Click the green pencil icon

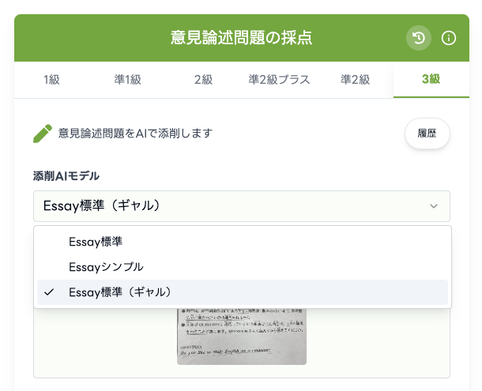pos(43,133)
